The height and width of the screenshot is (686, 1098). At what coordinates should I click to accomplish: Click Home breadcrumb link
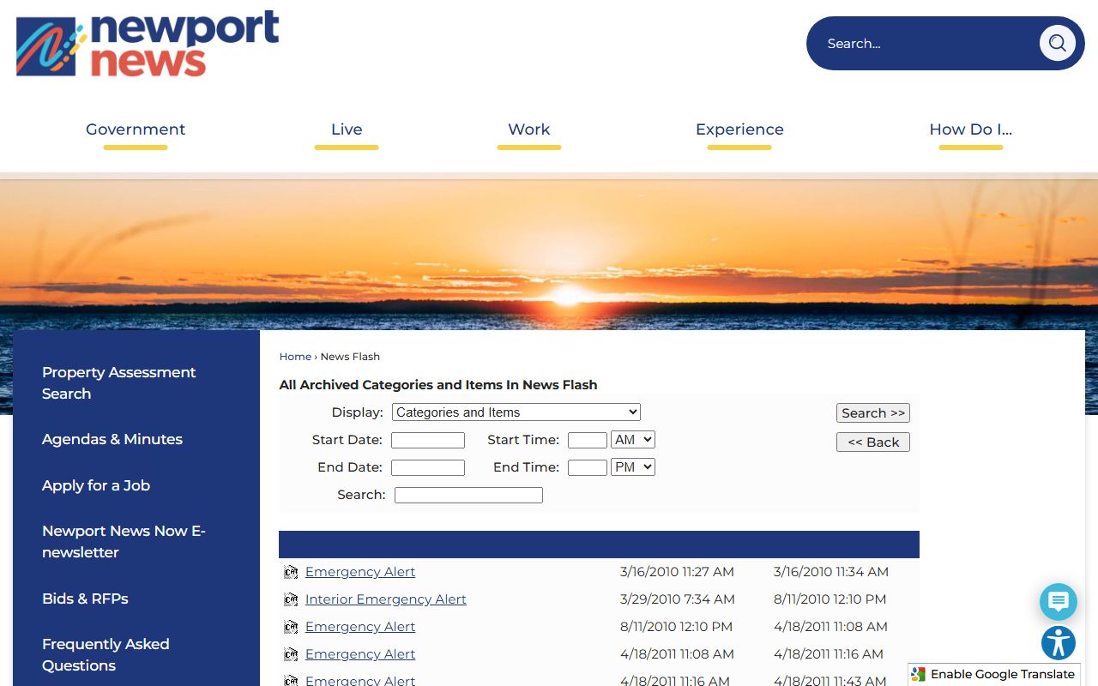click(295, 357)
